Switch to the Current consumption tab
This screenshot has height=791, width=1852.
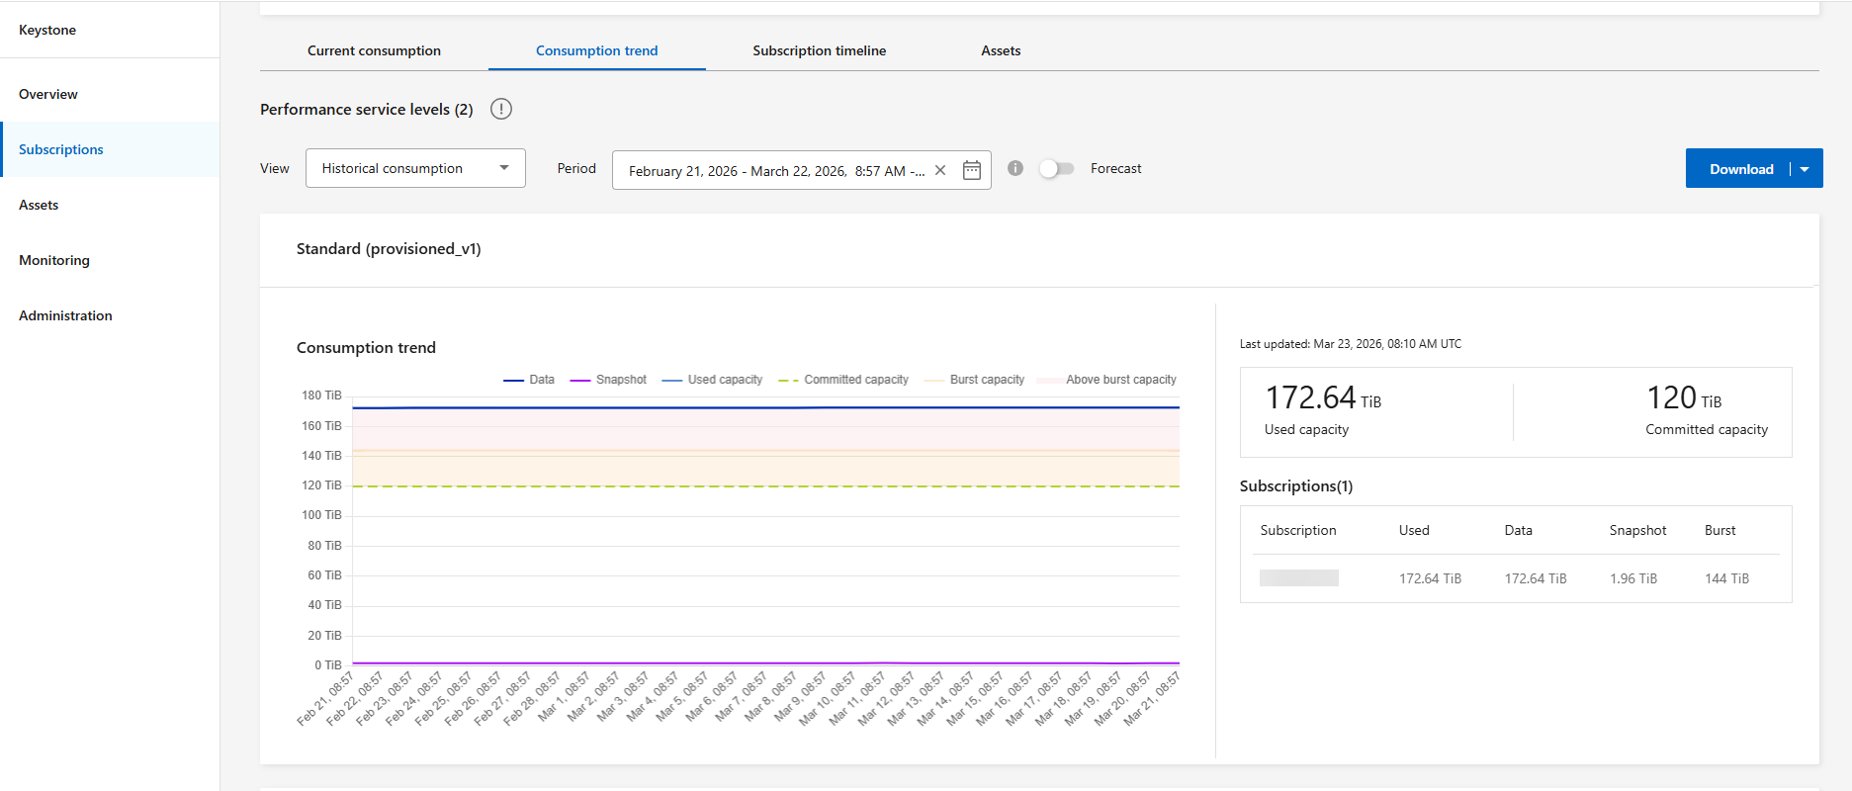click(x=374, y=50)
